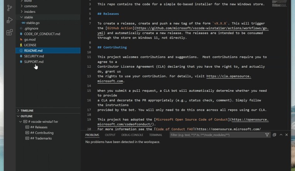Click the '## Contributing' heading in editor

tap(112, 47)
